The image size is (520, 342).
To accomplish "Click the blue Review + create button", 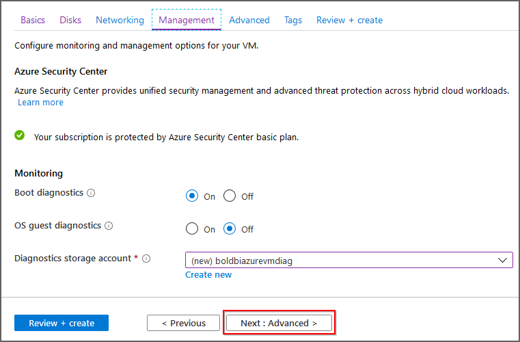I will [x=61, y=323].
